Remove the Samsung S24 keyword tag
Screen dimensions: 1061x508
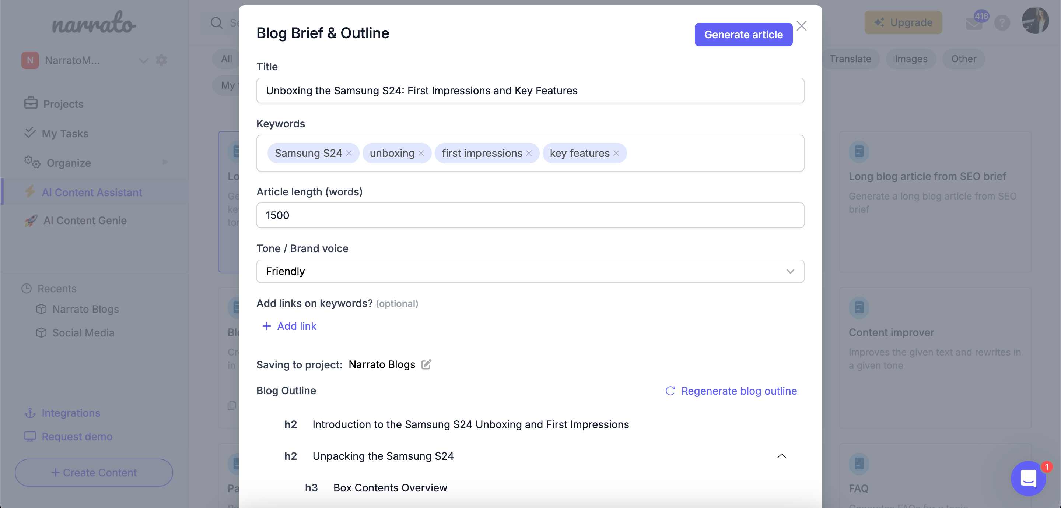pos(349,153)
